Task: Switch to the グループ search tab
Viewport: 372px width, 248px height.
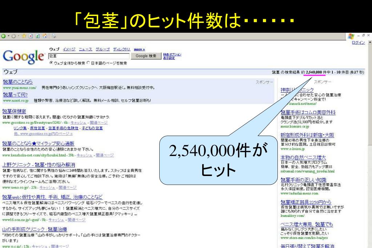Action: coord(103,49)
